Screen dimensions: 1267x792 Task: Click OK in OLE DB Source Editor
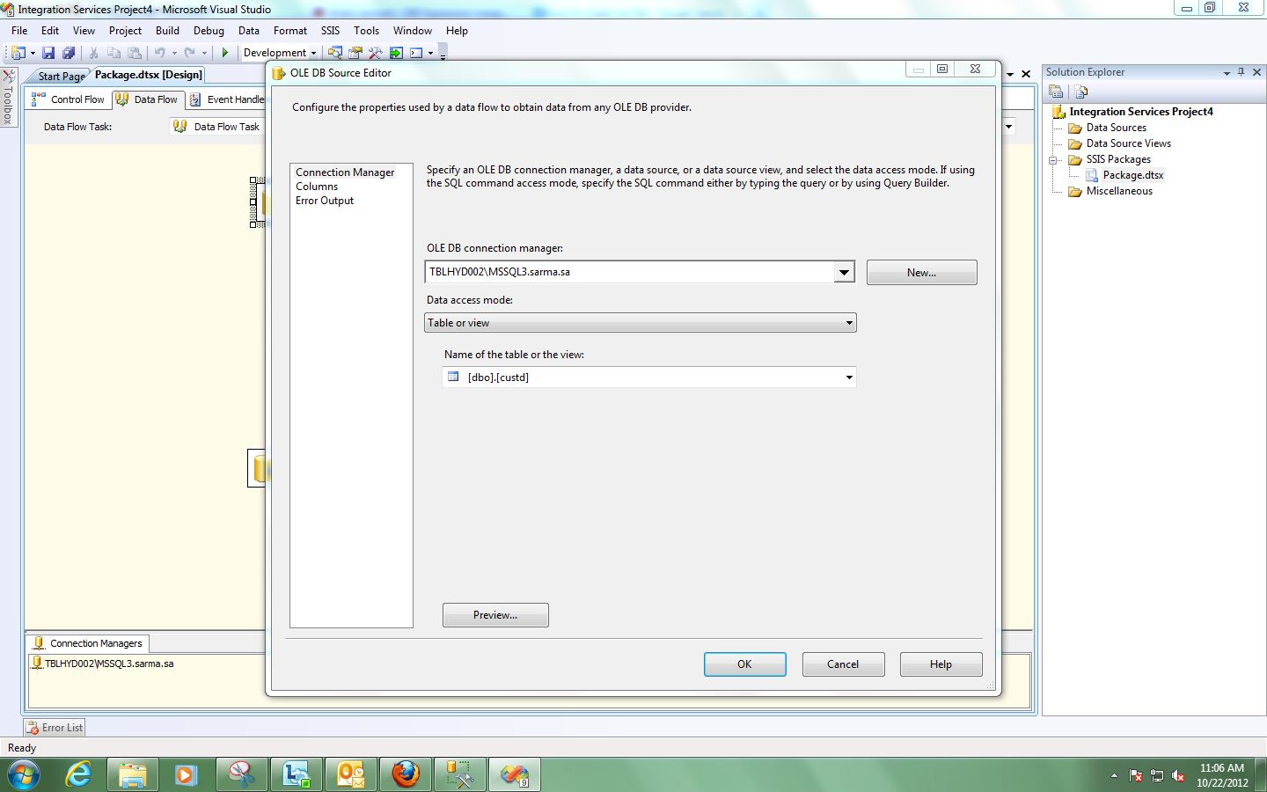coord(744,664)
